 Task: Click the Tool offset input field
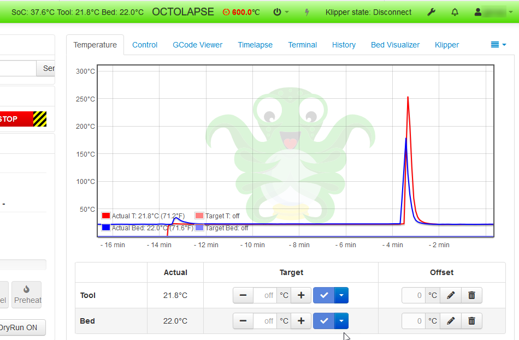pyautogui.click(x=414, y=295)
